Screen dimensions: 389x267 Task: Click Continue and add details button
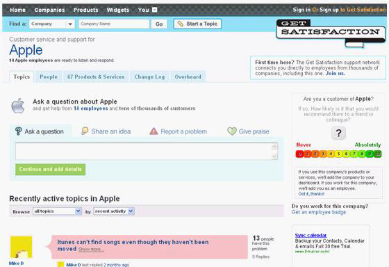pos(50,170)
